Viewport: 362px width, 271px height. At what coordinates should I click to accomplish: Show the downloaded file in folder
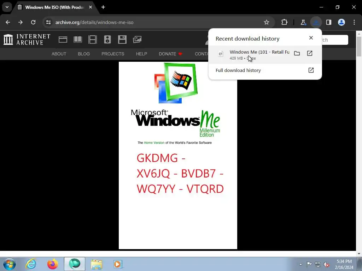[297, 54]
